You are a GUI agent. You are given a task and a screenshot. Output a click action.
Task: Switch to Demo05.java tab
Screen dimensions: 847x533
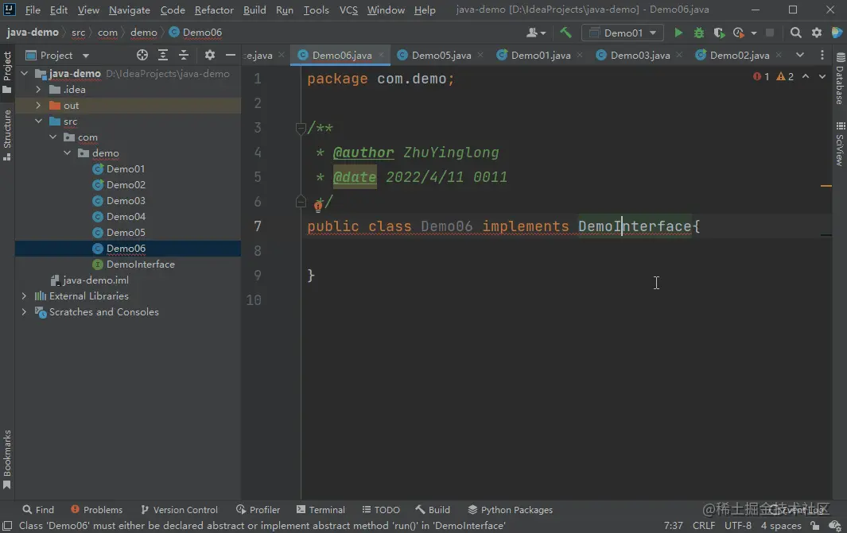[x=441, y=55]
